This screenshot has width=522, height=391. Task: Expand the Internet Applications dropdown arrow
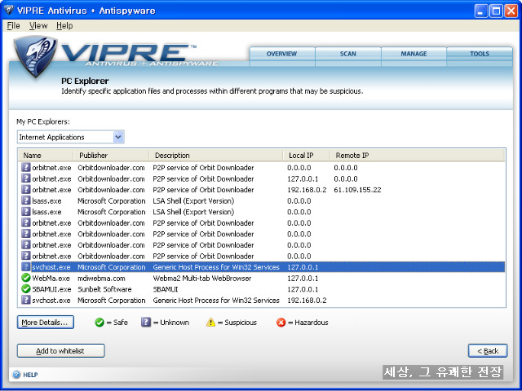click(x=118, y=137)
